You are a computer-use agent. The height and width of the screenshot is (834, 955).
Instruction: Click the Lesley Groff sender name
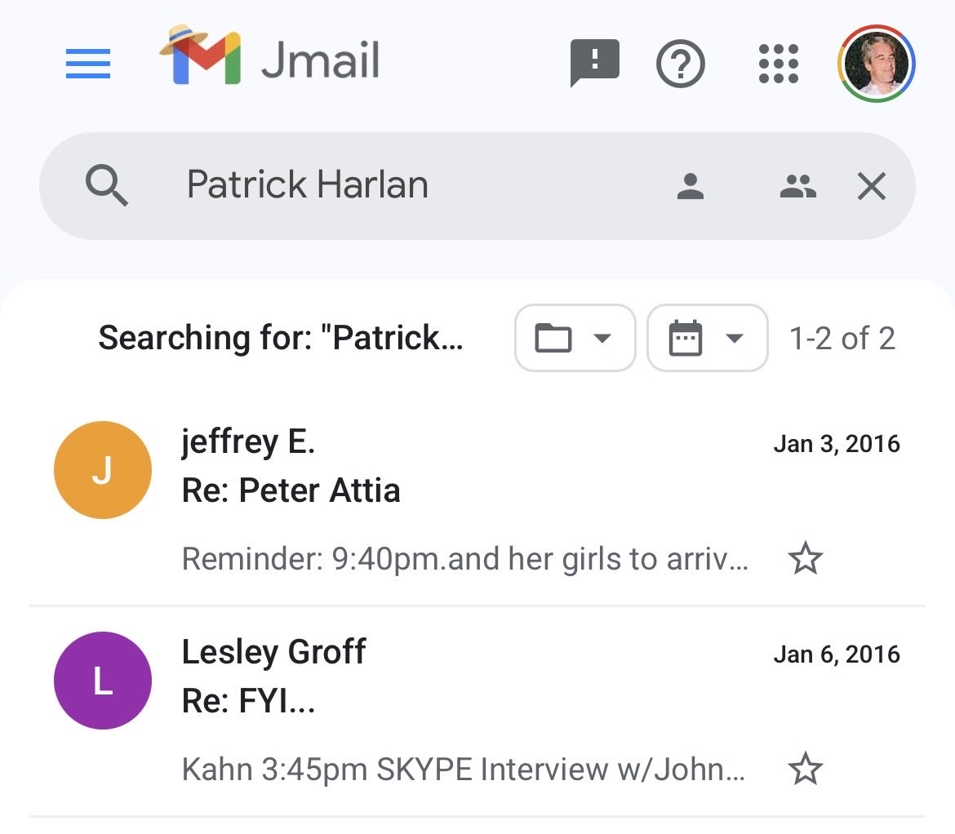tap(273, 652)
